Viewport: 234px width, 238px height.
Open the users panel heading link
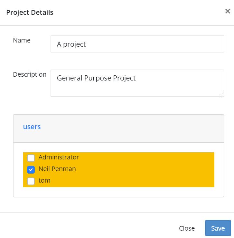pyautogui.click(x=32, y=127)
